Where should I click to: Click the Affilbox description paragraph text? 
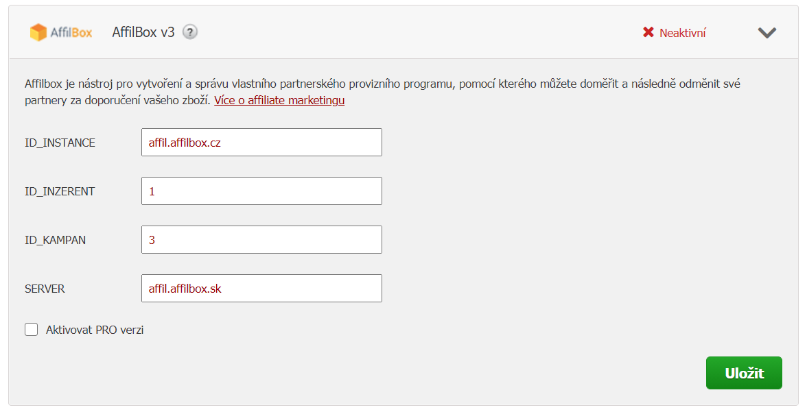coord(382,92)
